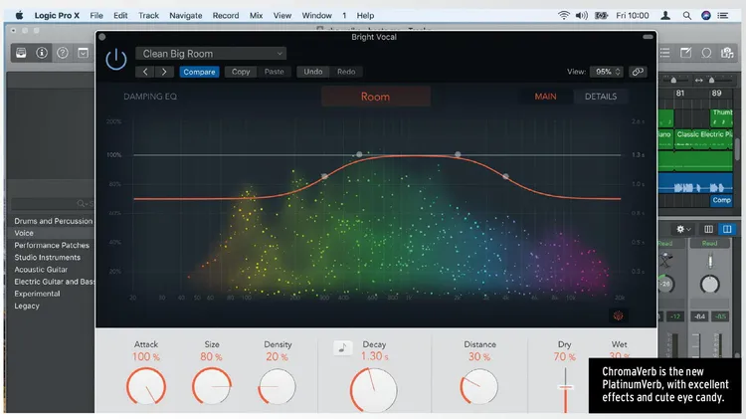Click the plugin link chain icon
Screen dimensions: 746x419
(638, 72)
